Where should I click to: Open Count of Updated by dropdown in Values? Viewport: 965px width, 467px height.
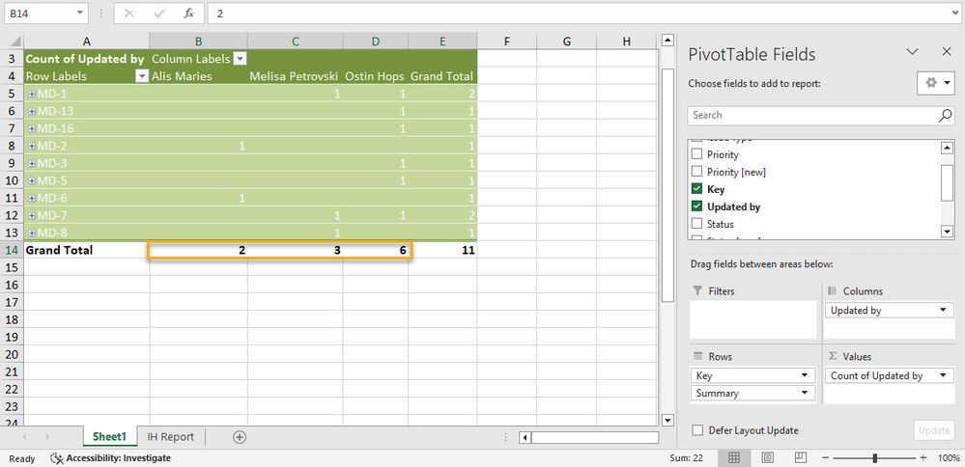click(944, 375)
